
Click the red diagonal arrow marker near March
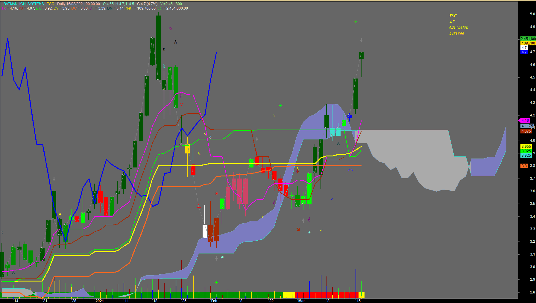point(298,229)
